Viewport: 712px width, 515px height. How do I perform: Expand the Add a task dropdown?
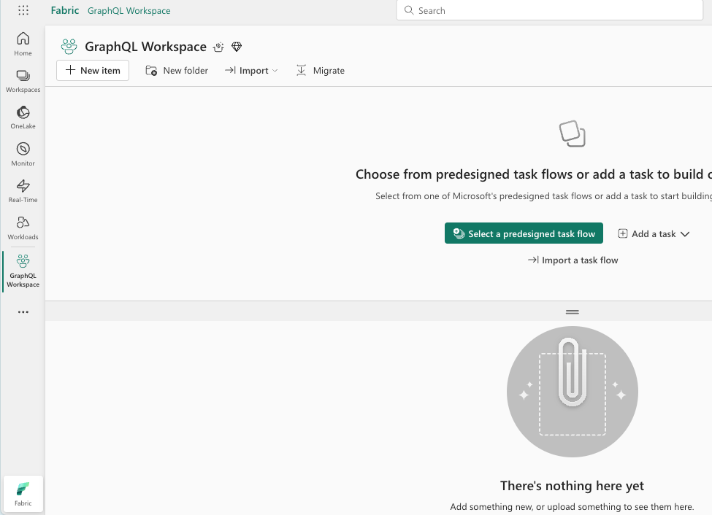click(654, 233)
